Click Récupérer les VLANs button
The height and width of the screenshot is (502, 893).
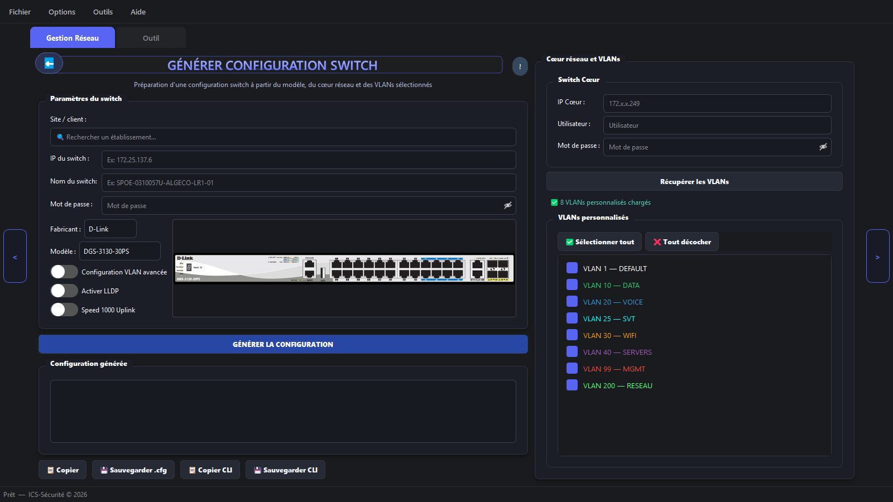[x=694, y=181]
